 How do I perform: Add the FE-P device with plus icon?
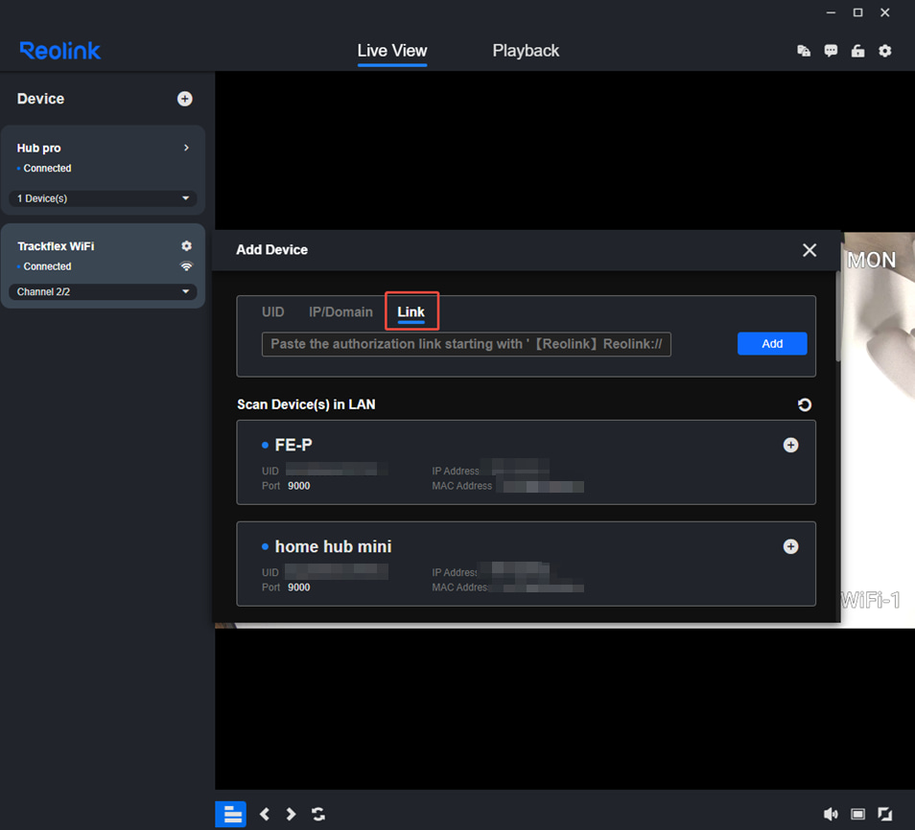click(x=790, y=445)
